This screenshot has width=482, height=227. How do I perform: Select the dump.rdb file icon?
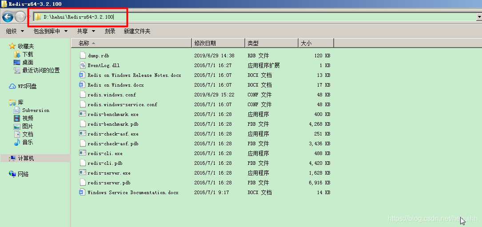82,56
